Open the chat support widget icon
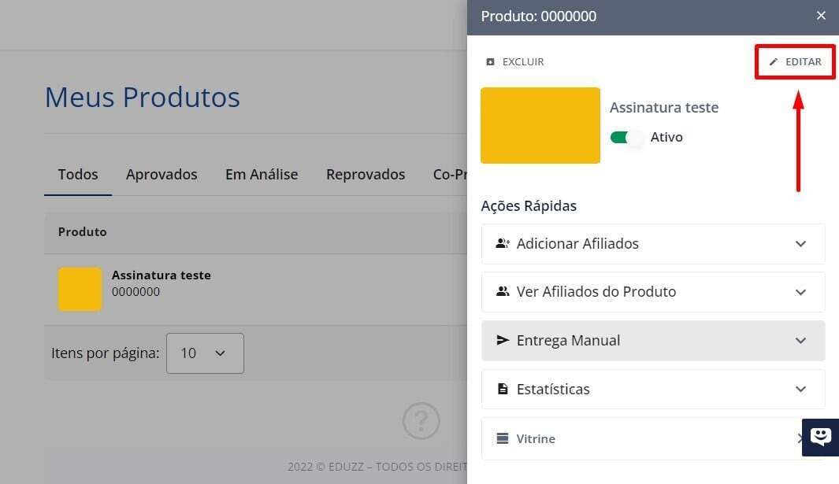The width and height of the screenshot is (839, 484). (x=820, y=437)
